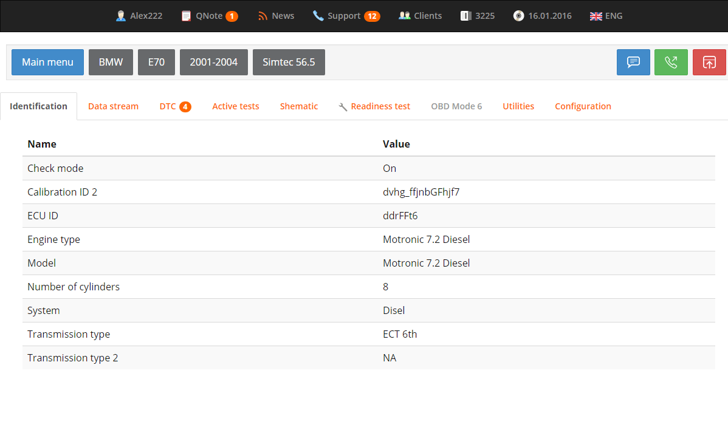Click the blue chat message icon button
This screenshot has width=728, height=430.
(x=633, y=62)
